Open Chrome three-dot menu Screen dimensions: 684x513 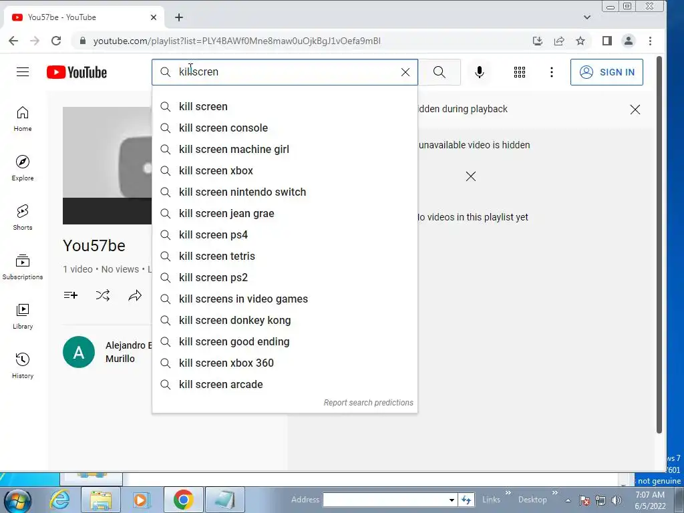coord(650,41)
